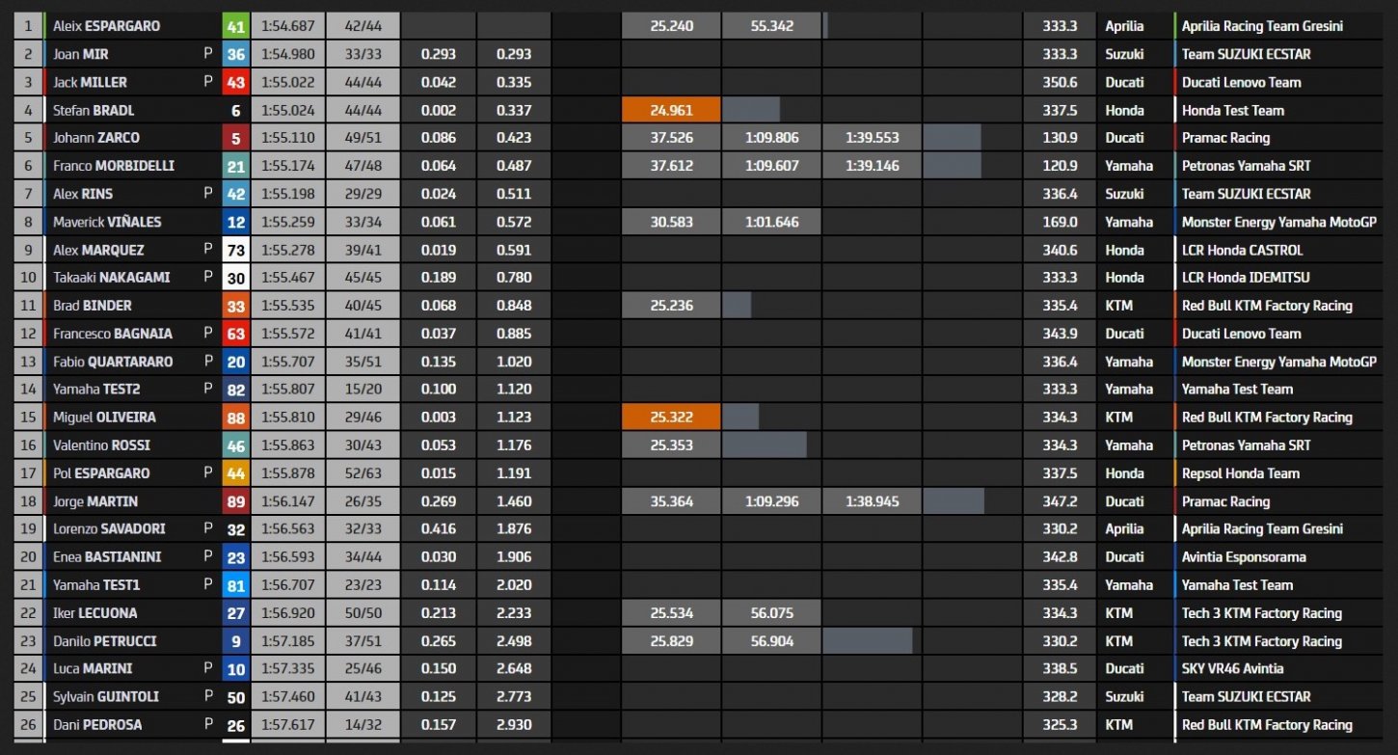
Task: Select position number 12 for Bagnaia's row
Action: coord(28,334)
